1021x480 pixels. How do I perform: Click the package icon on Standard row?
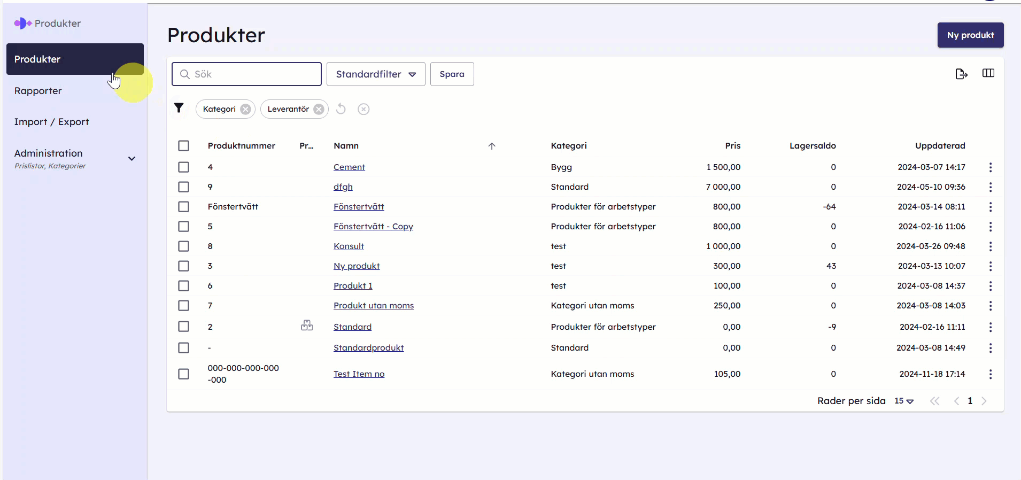[307, 326]
